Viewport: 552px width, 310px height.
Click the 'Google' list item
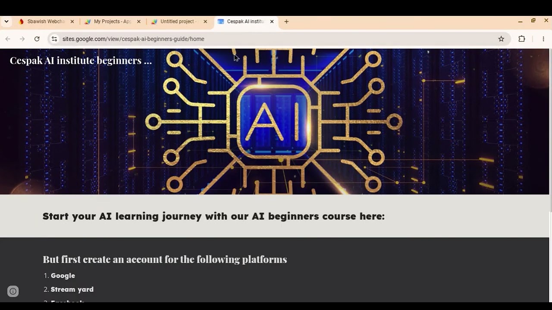pyautogui.click(x=63, y=276)
